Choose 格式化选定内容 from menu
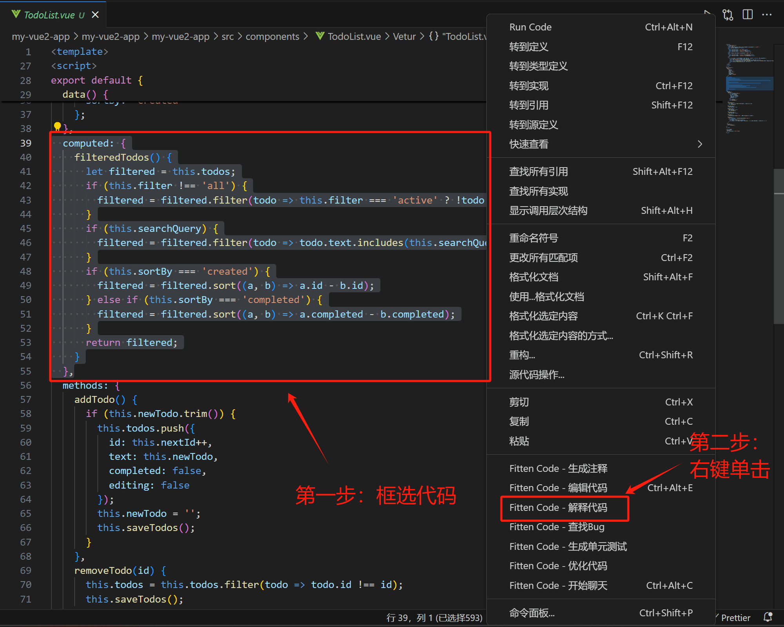The image size is (784, 627). pyautogui.click(x=601, y=316)
